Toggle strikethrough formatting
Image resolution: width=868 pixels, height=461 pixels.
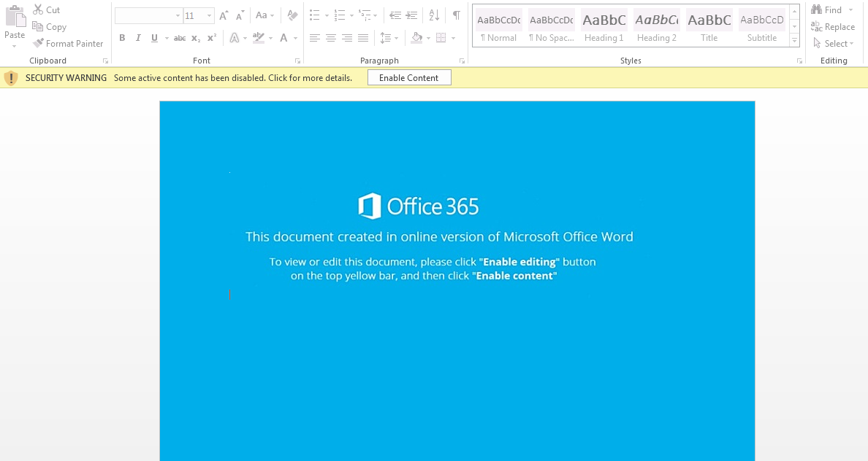(x=179, y=38)
